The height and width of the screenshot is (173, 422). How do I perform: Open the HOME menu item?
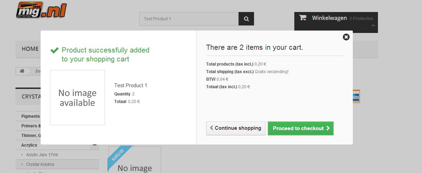click(x=30, y=49)
